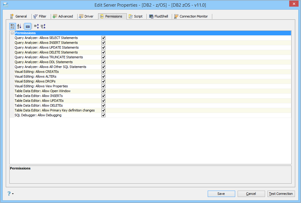Image resolution: width=301 pixels, height=203 pixels.
Task: Toggle the property description box display
Action: click(x=27, y=26)
